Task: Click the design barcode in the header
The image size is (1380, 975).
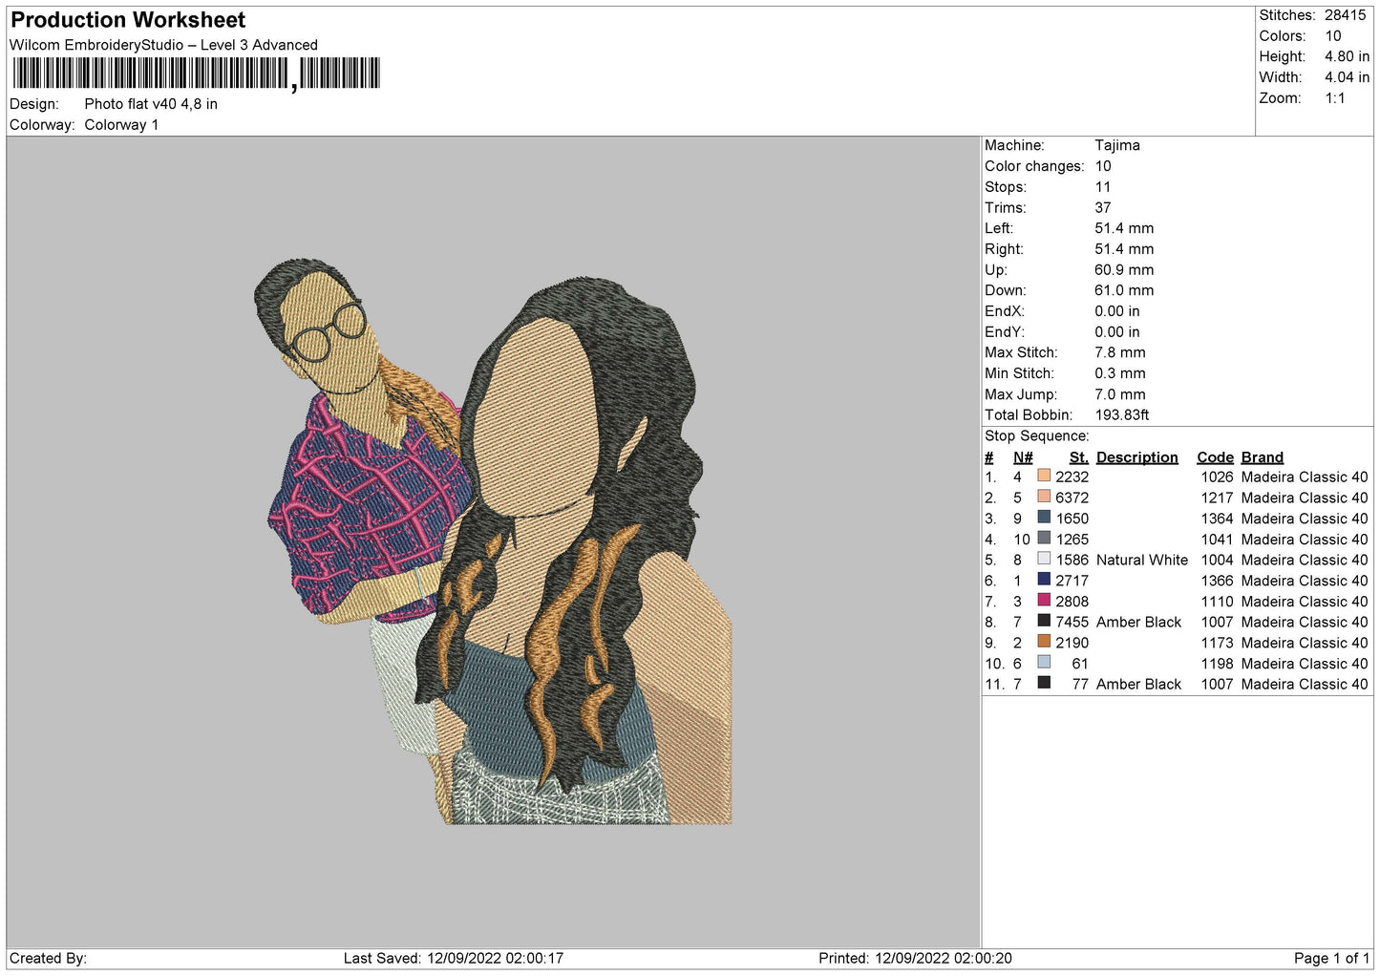Action: (196, 74)
